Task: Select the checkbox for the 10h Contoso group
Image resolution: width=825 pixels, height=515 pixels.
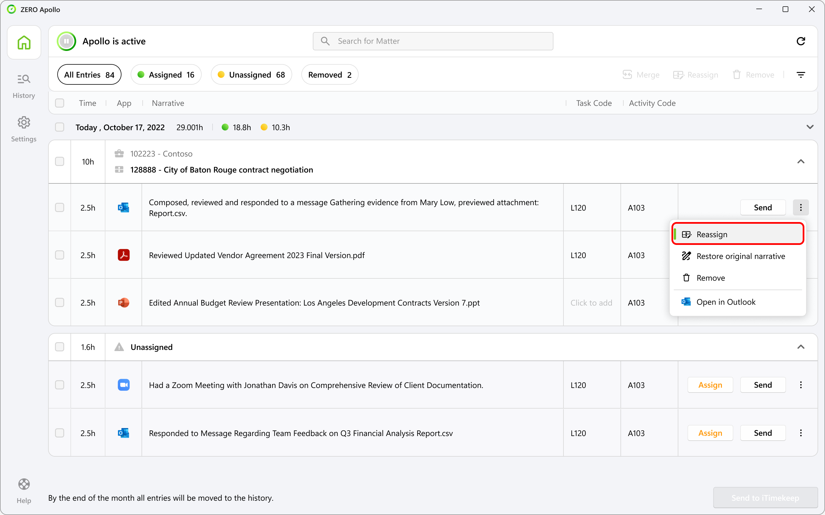Action: click(60, 161)
